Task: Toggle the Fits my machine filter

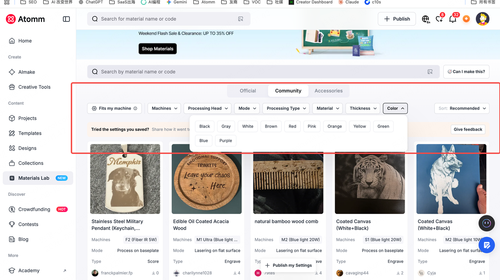Action: (x=114, y=109)
